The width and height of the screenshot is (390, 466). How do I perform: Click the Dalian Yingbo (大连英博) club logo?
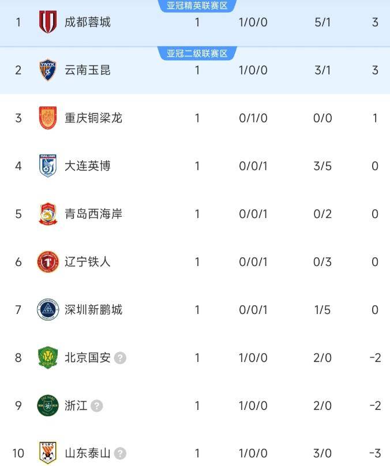pos(48,166)
